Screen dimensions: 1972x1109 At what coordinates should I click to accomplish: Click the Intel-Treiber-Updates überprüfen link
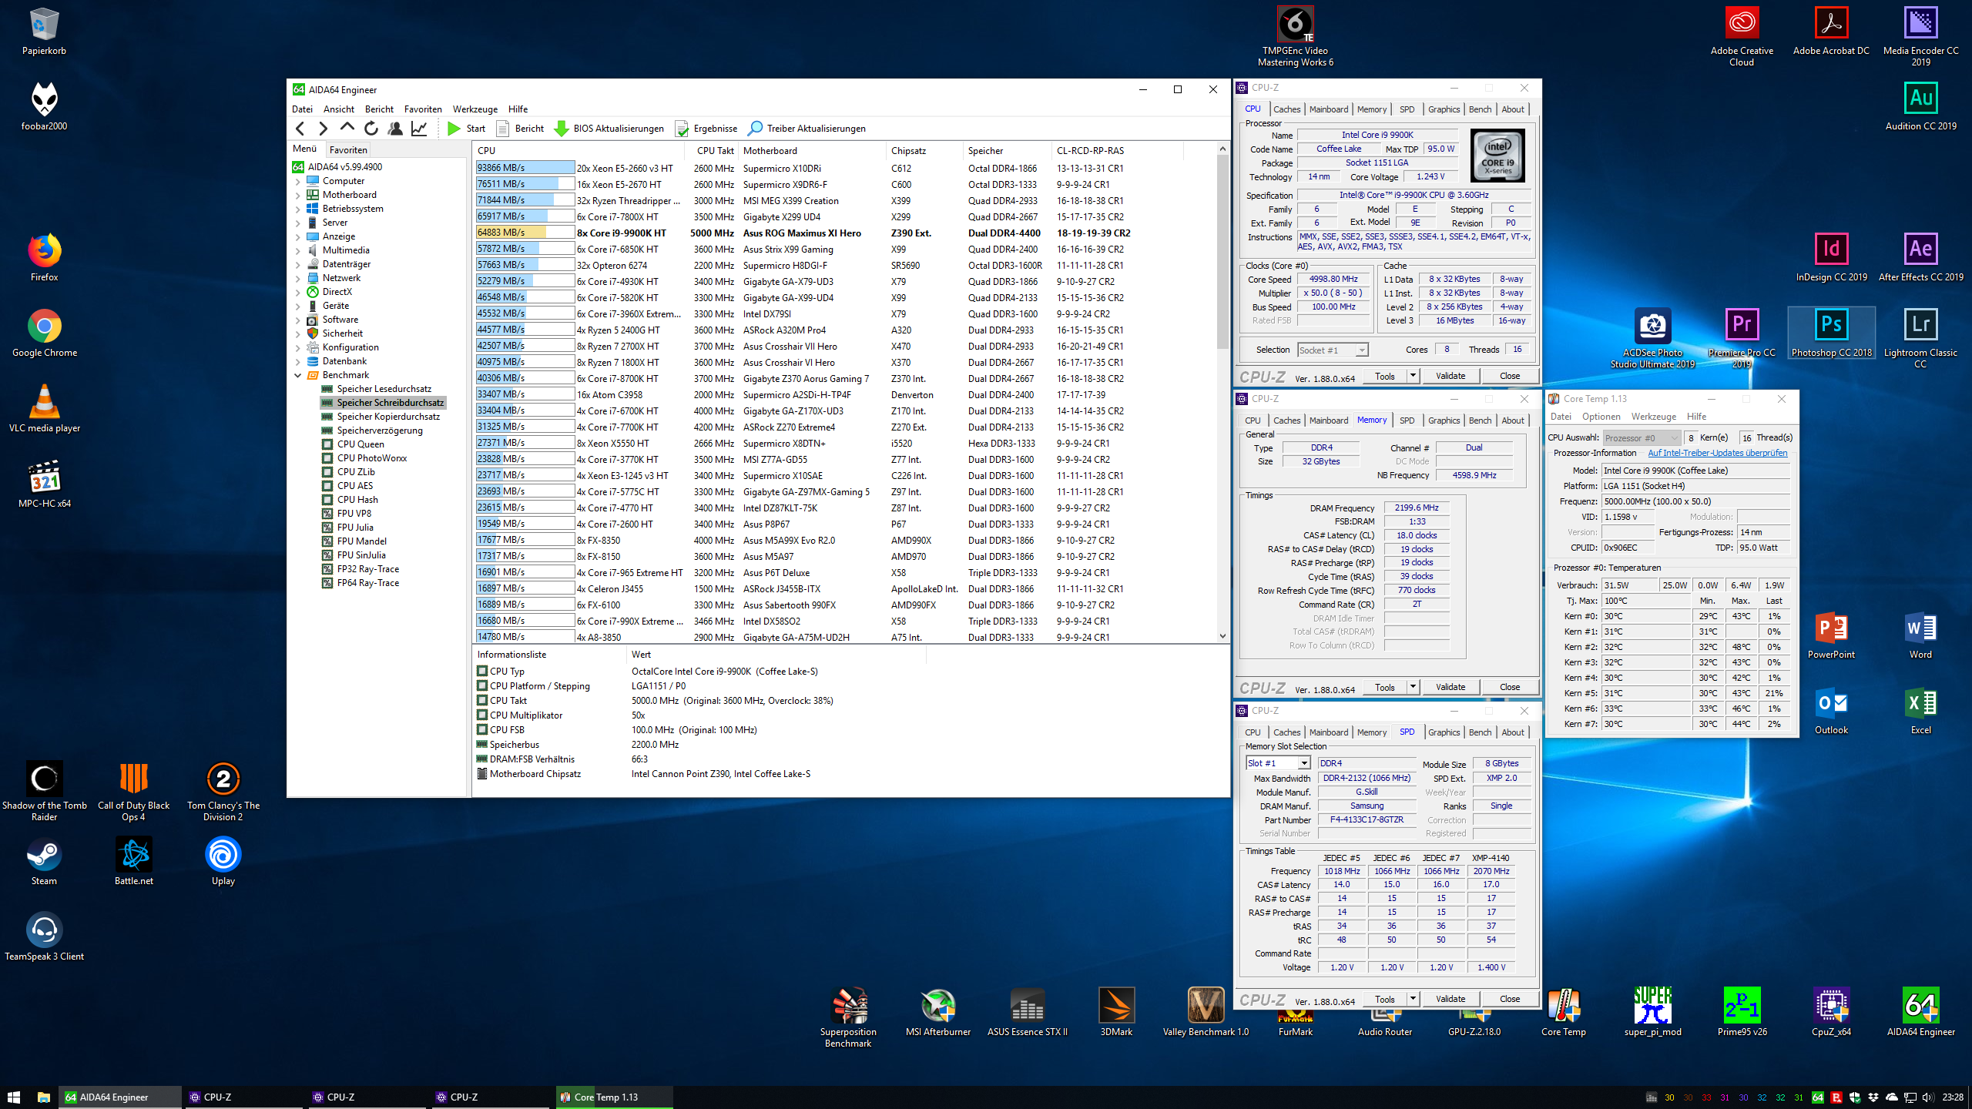1717,453
